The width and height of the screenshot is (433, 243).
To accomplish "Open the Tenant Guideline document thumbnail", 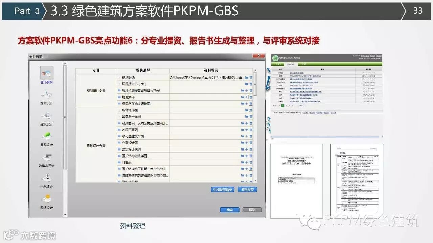I will pos(296,181).
